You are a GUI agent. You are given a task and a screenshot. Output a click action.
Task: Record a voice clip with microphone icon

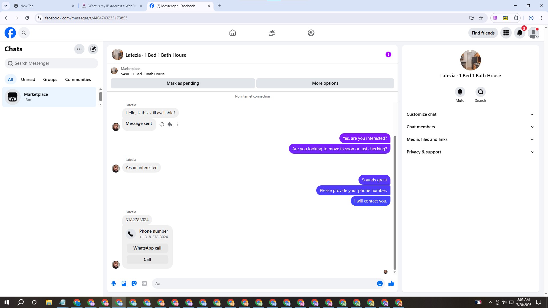[x=114, y=283]
